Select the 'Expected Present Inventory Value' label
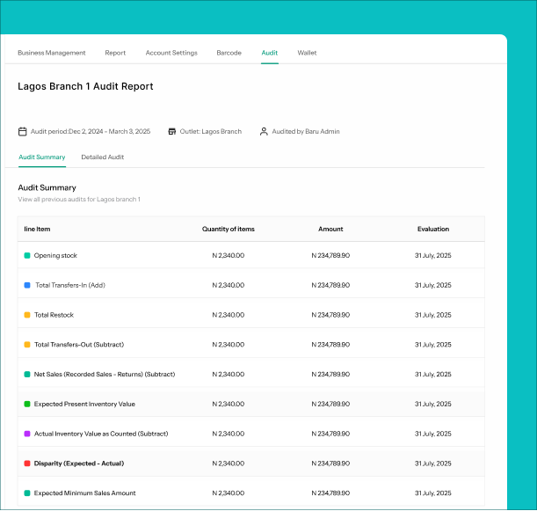 [x=84, y=404]
